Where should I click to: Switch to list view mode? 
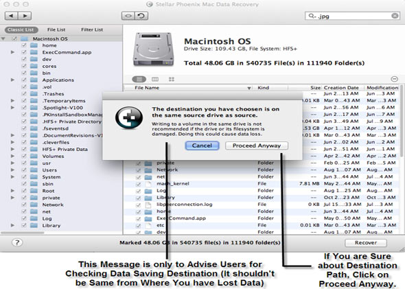[x=139, y=79]
